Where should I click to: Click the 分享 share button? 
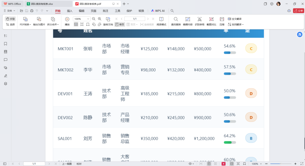pos(298,11)
